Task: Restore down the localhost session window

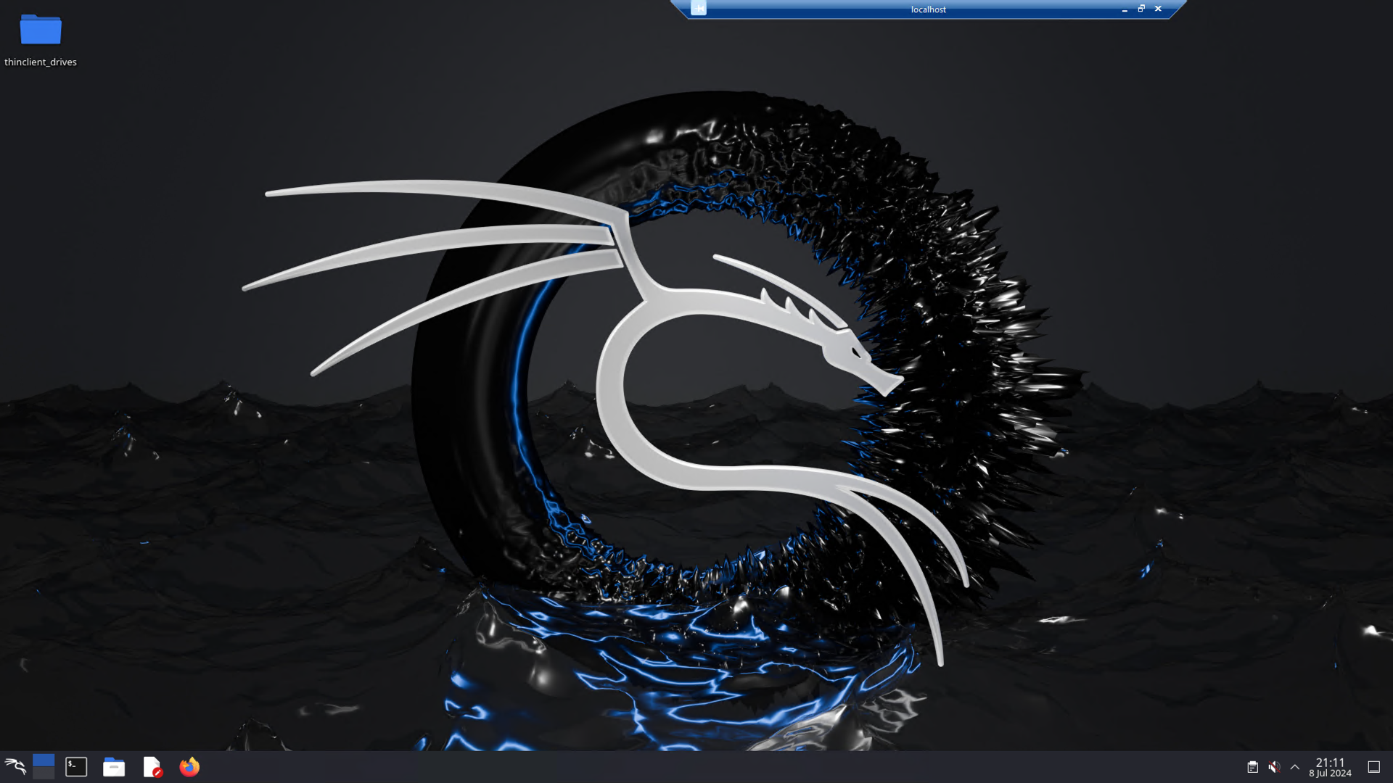Action: pyautogui.click(x=1141, y=9)
